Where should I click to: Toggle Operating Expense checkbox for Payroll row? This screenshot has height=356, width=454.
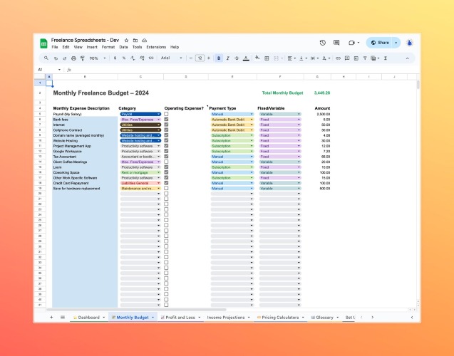point(166,114)
